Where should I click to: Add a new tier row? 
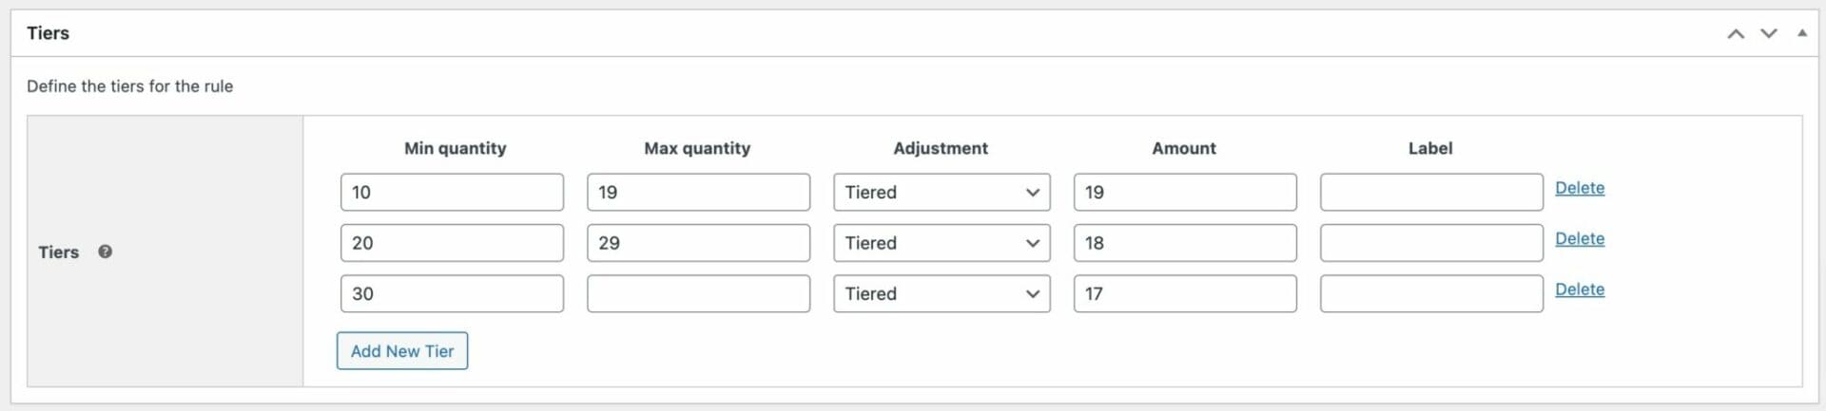(x=402, y=350)
